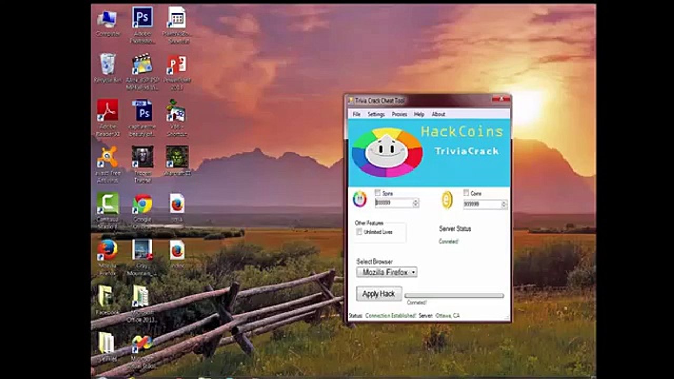The width and height of the screenshot is (674, 379).
Task: Expand the Select Browser dropdown showing Mozilla Firefox
Action: [x=387, y=272]
